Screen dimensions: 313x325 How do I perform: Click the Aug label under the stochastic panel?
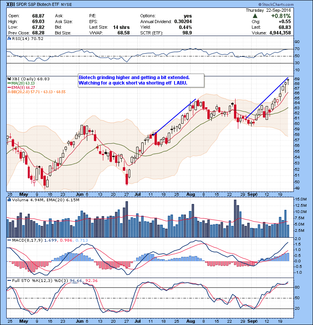tap(191, 321)
